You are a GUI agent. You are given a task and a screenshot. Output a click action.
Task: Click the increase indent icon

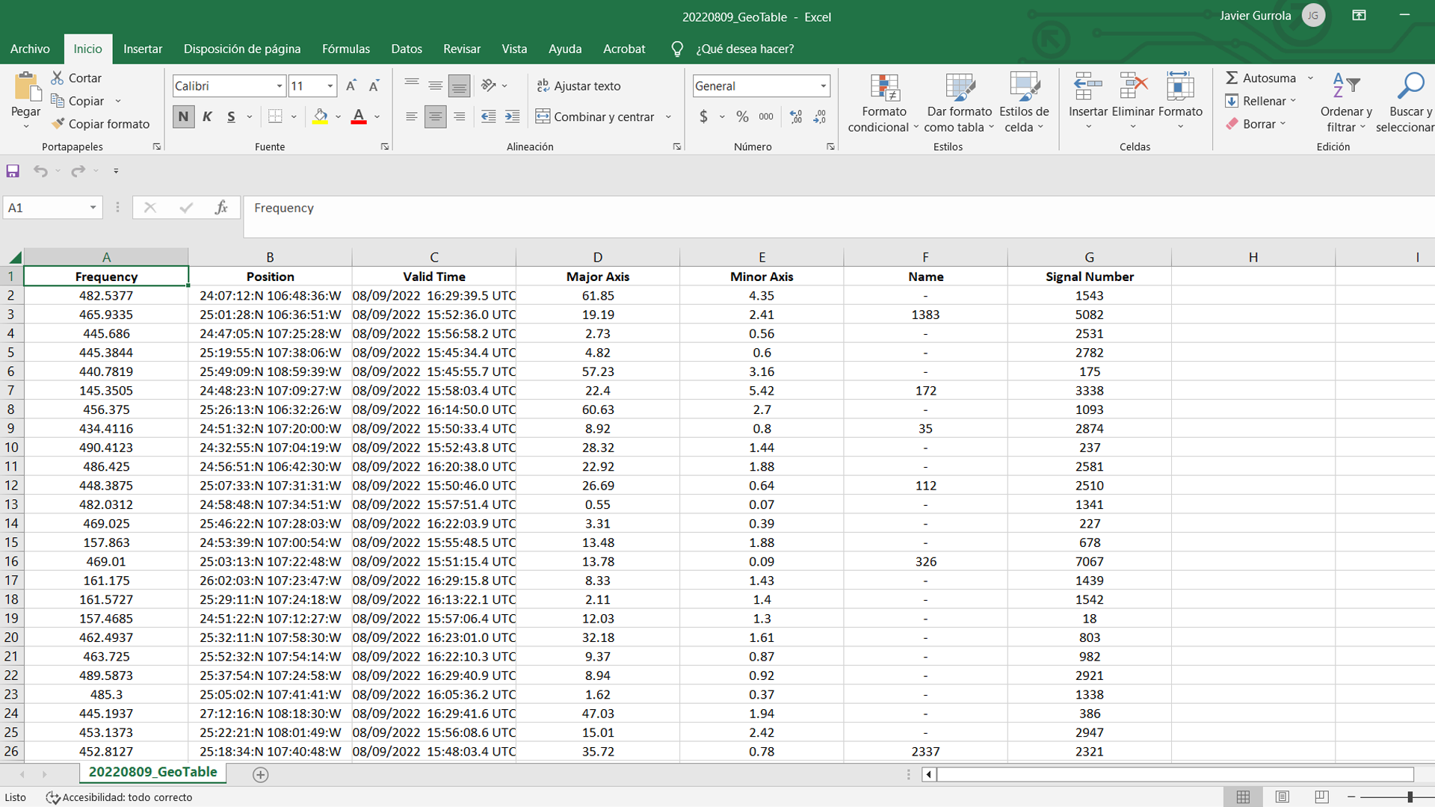pos(512,117)
